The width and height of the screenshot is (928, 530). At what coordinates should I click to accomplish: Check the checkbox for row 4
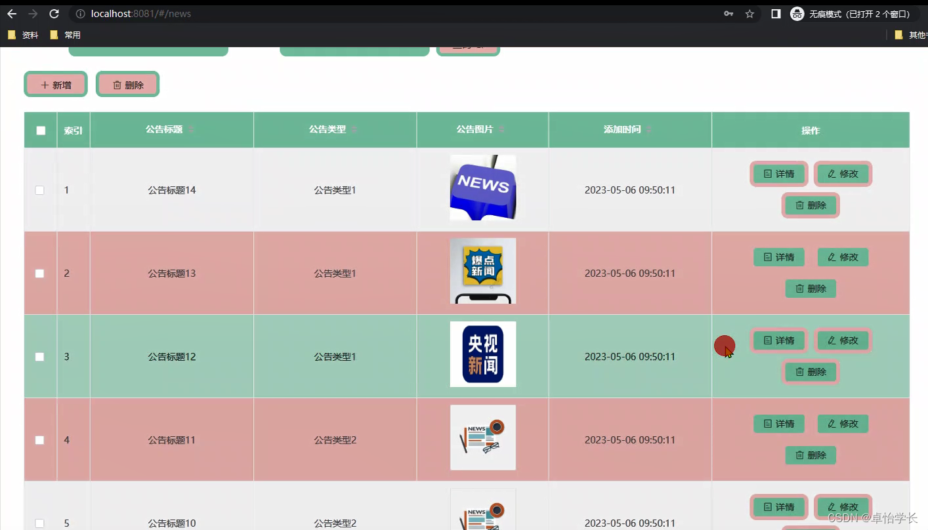pyautogui.click(x=40, y=440)
